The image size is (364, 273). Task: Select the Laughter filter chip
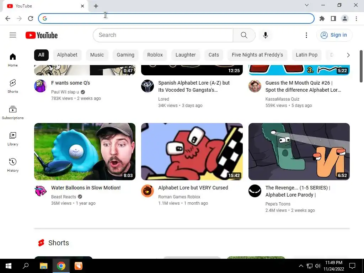pyautogui.click(x=186, y=55)
